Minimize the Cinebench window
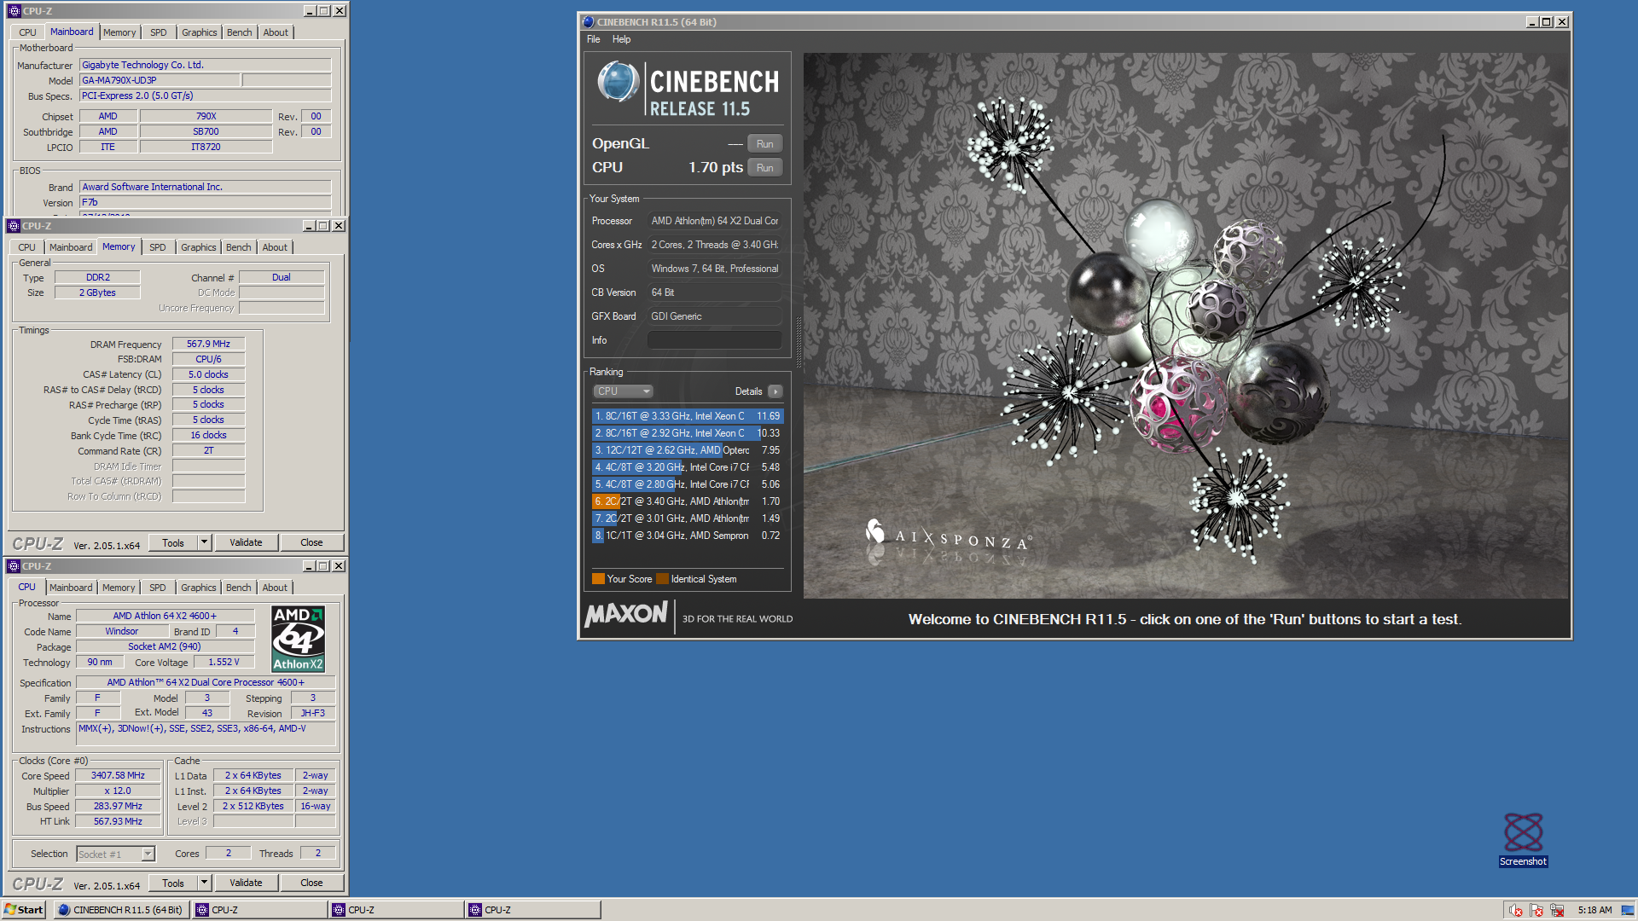Image resolution: width=1638 pixels, height=921 pixels. pyautogui.click(x=1532, y=22)
